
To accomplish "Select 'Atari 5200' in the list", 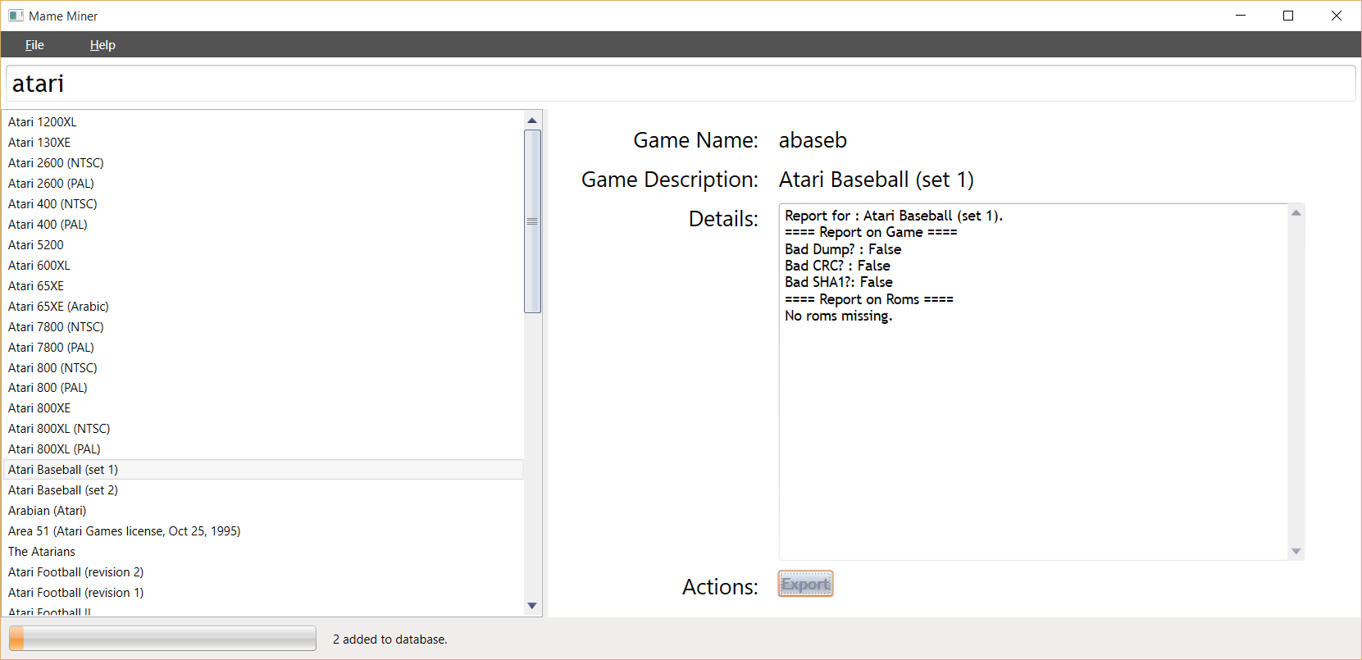I will (263, 245).
